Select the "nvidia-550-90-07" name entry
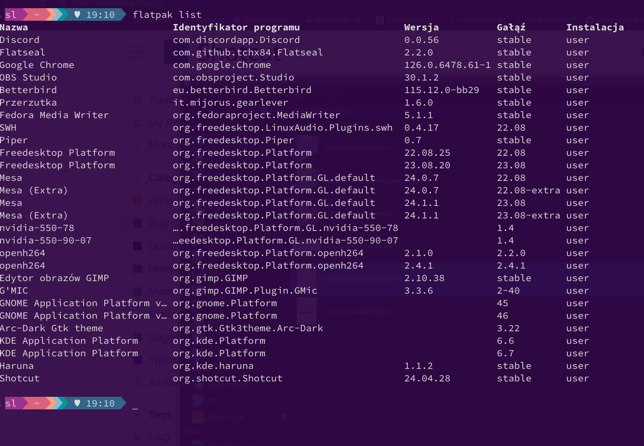The height and width of the screenshot is (446, 644). (x=46, y=240)
